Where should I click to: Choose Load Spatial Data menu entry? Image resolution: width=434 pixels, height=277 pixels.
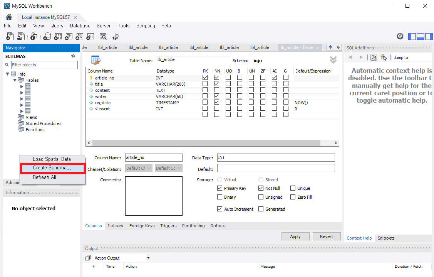[x=52, y=159]
